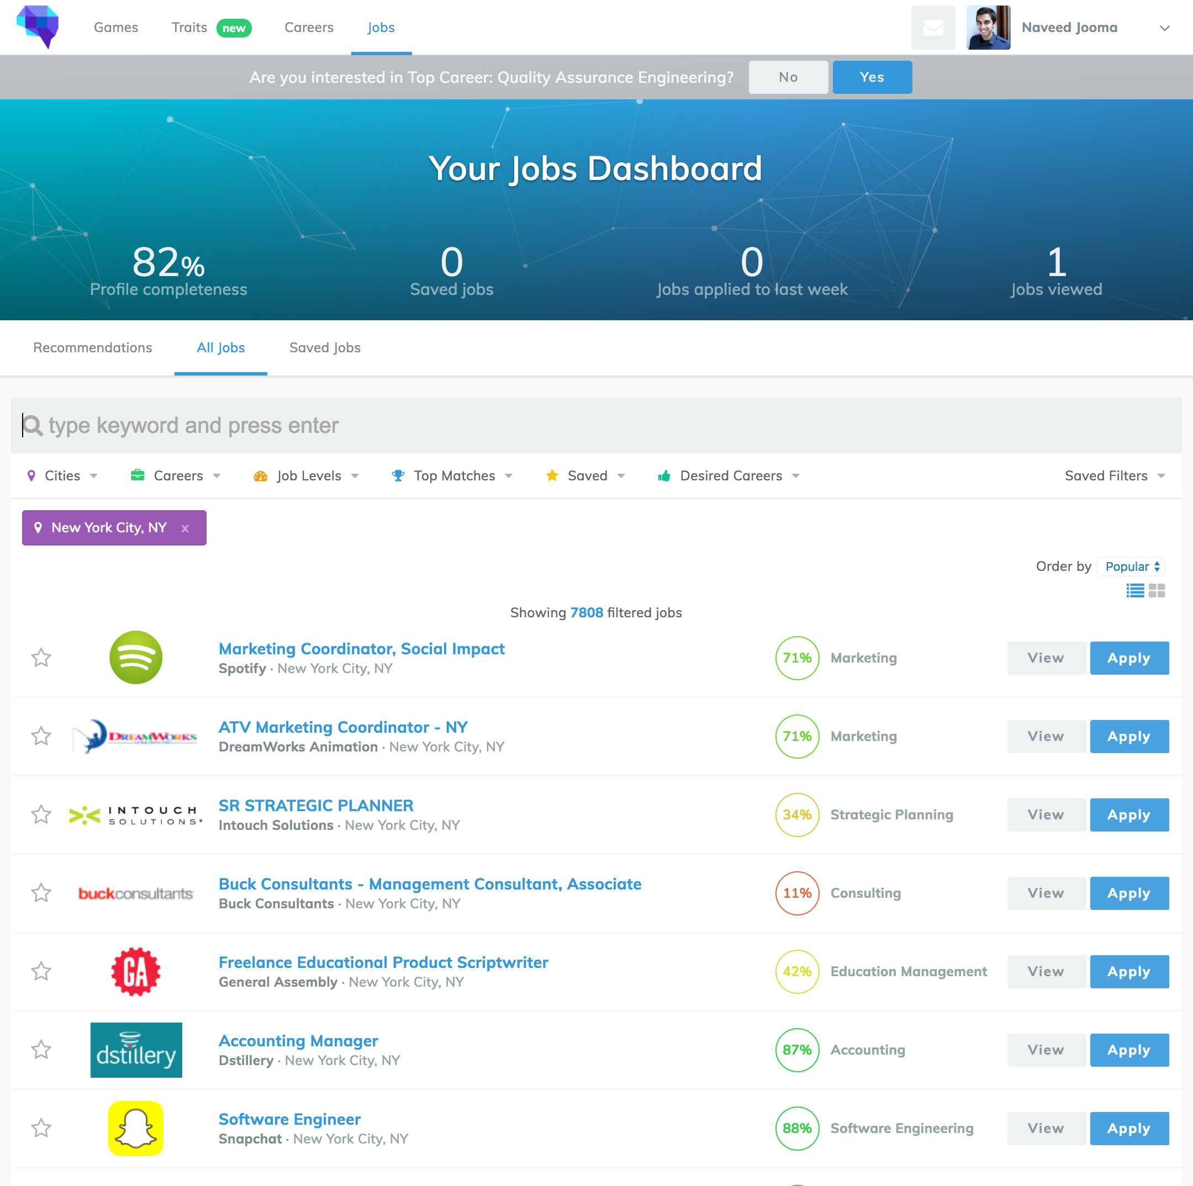The image size is (1193, 1186).
Task: Save the Accounting Manager job with star
Action: [41, 1050]
